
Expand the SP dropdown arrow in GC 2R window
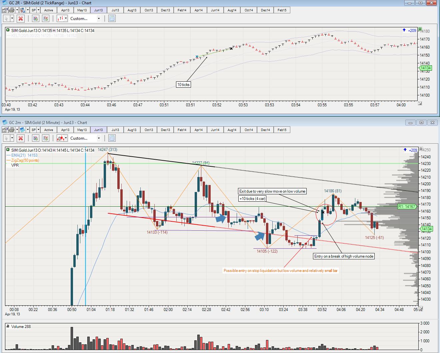(x=38, y=10)
